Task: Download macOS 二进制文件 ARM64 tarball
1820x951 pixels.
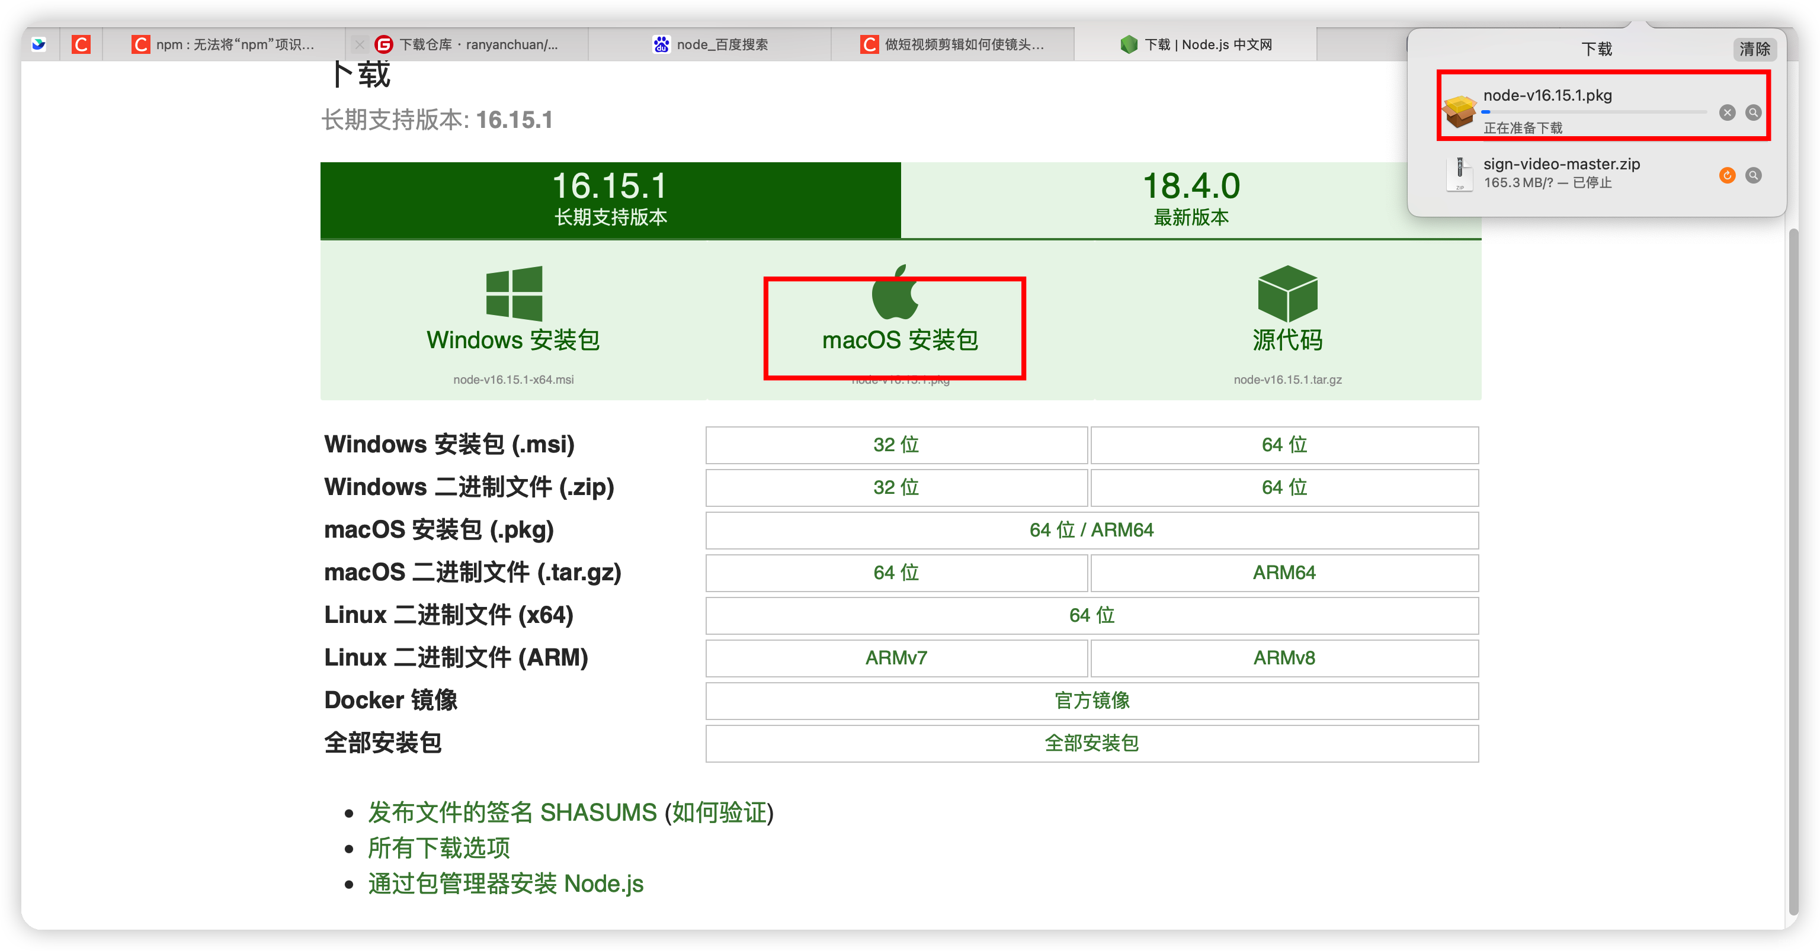Action: pos(1284,573)
